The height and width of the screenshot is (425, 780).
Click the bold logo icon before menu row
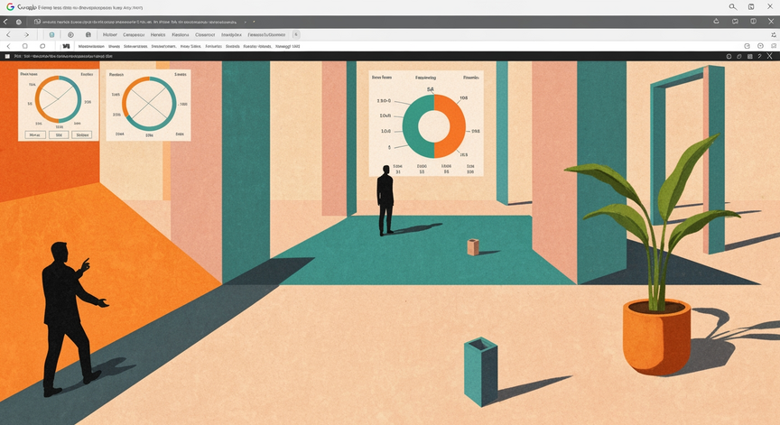[x=66, y=46]
